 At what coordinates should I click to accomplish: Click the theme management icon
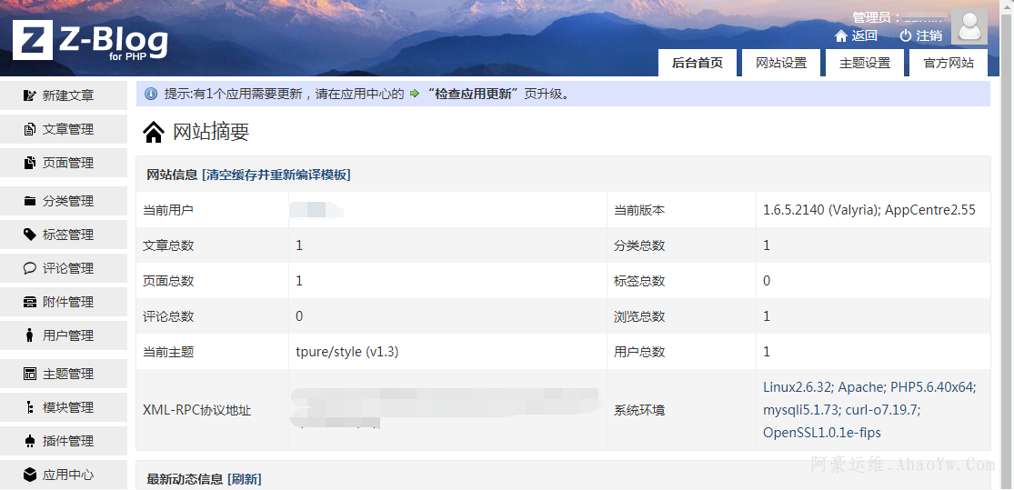click(x=30, y=374)
